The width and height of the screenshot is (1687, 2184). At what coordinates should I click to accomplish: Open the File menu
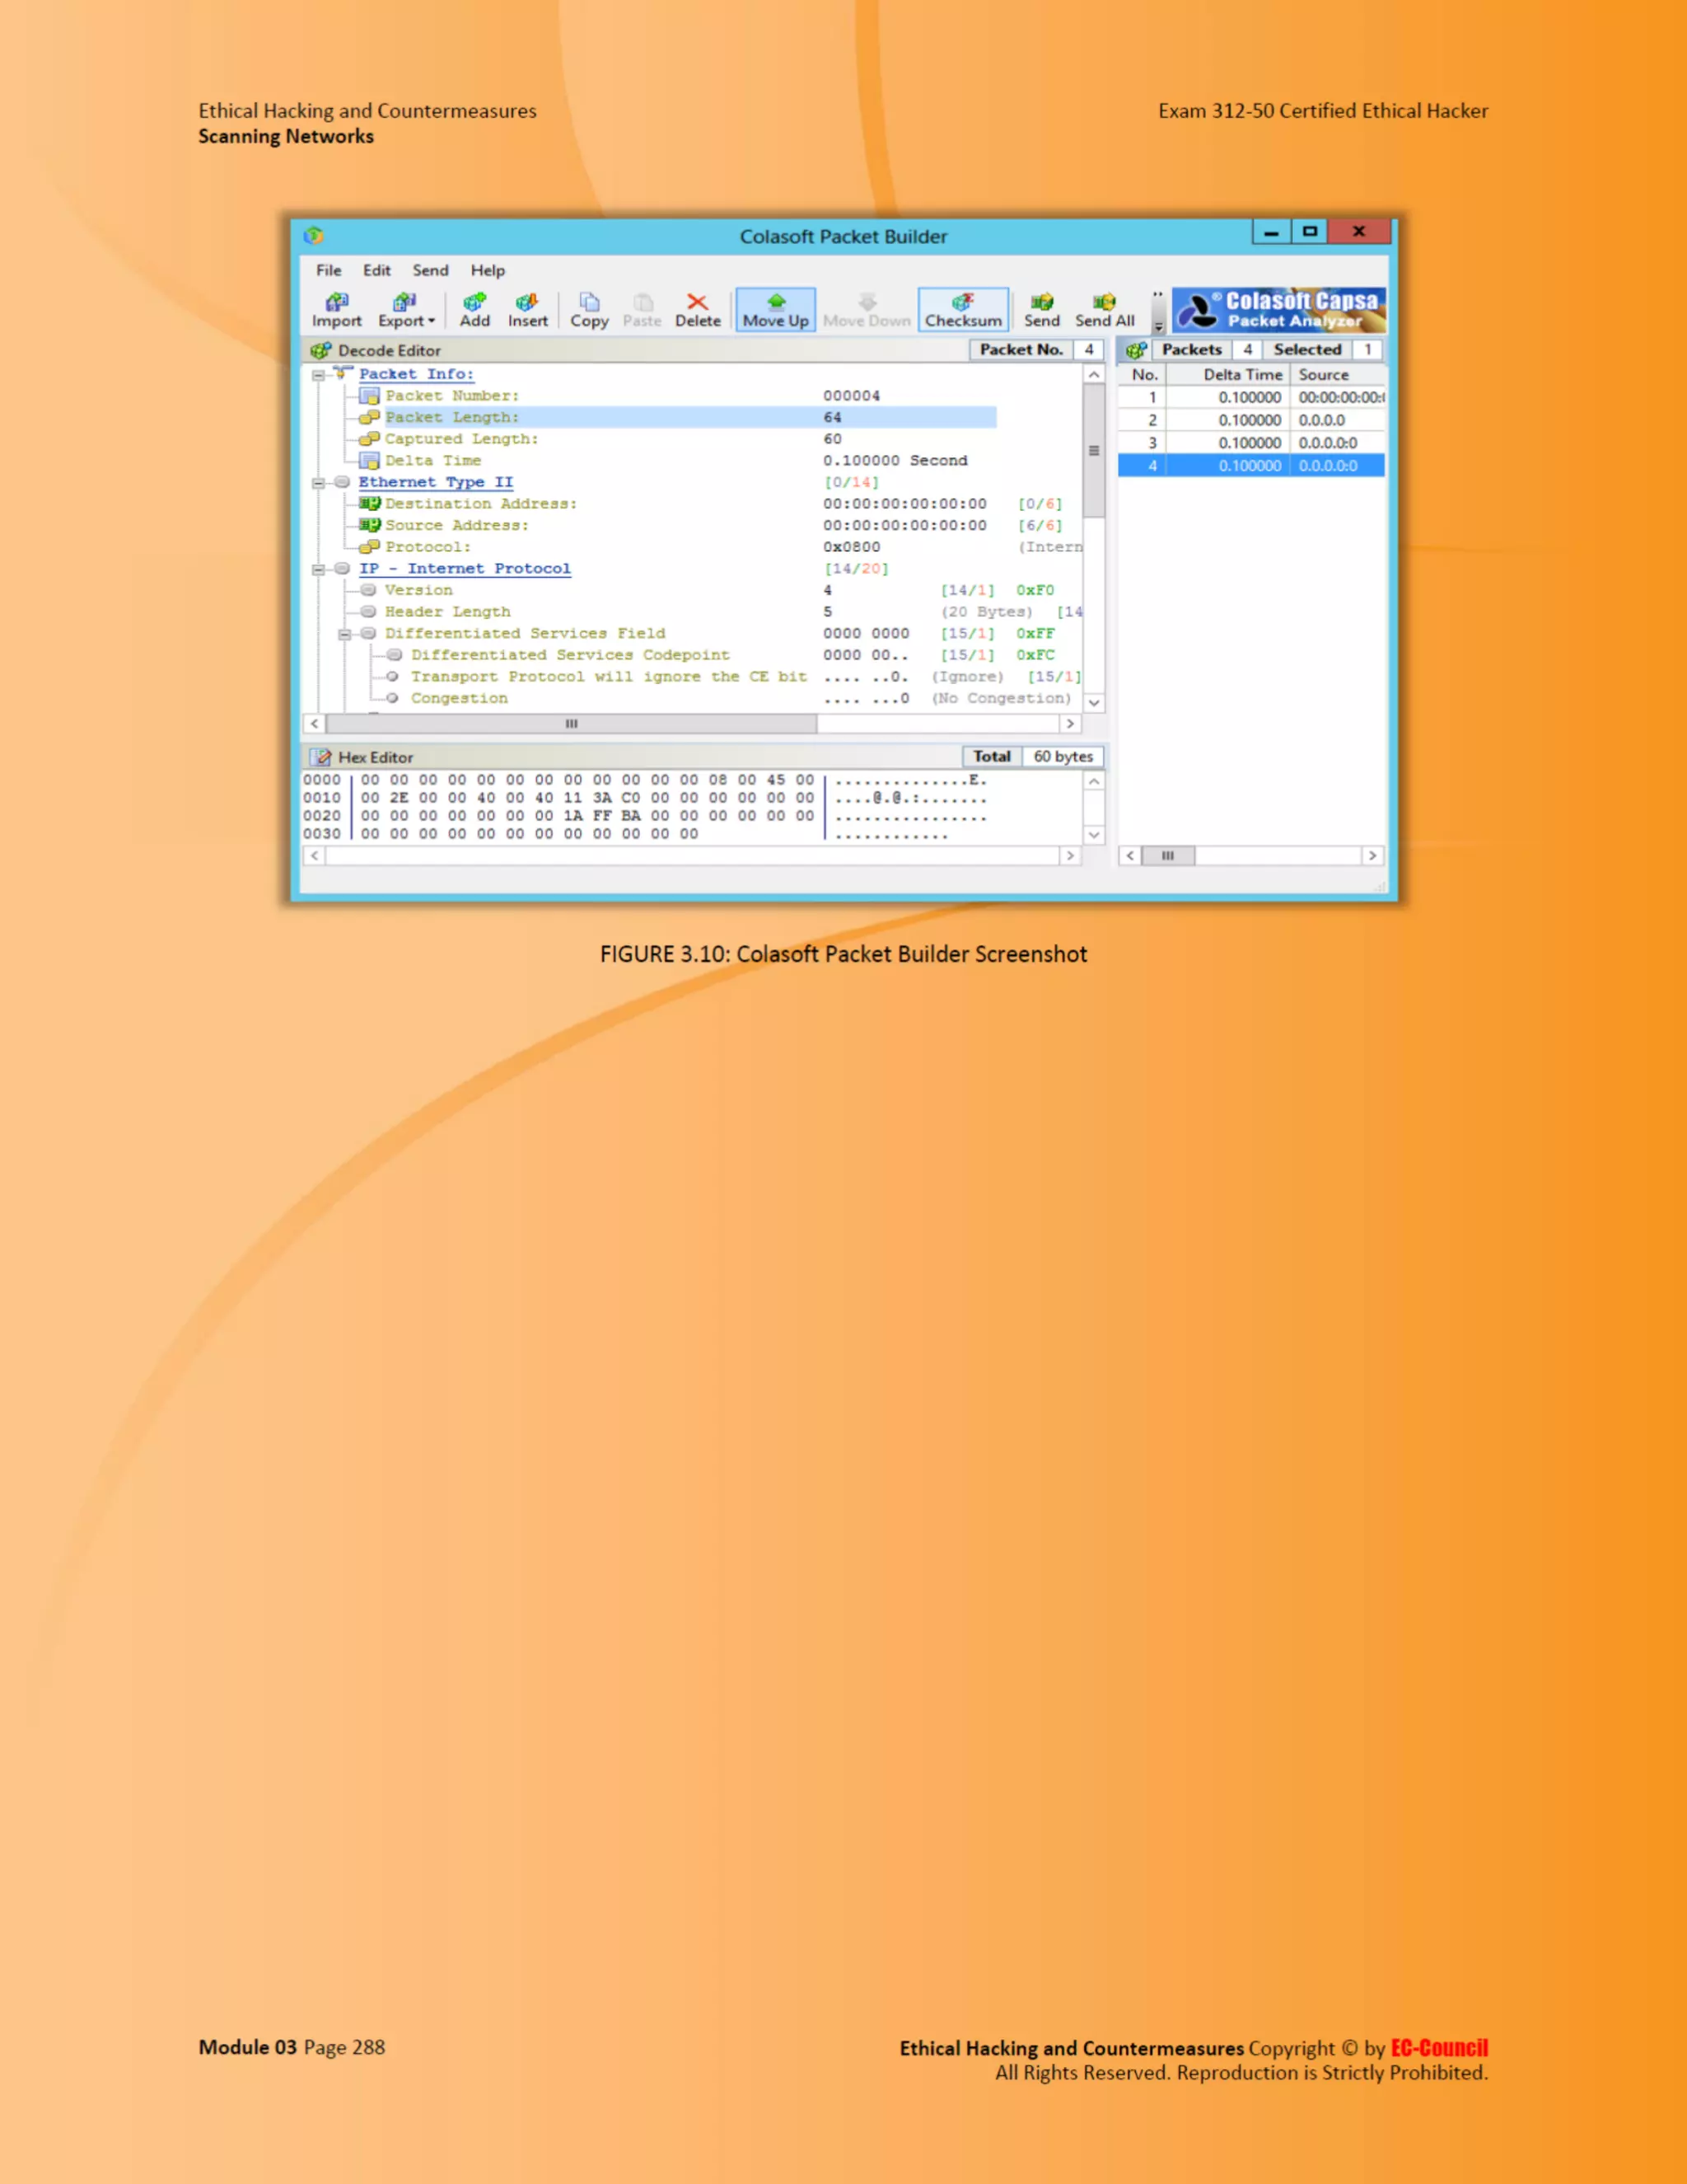[x=328, y=270]
